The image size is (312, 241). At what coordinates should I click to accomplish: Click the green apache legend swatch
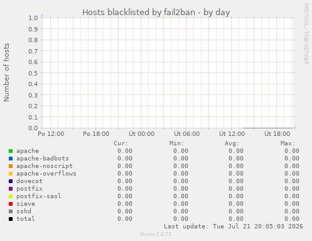11,151
